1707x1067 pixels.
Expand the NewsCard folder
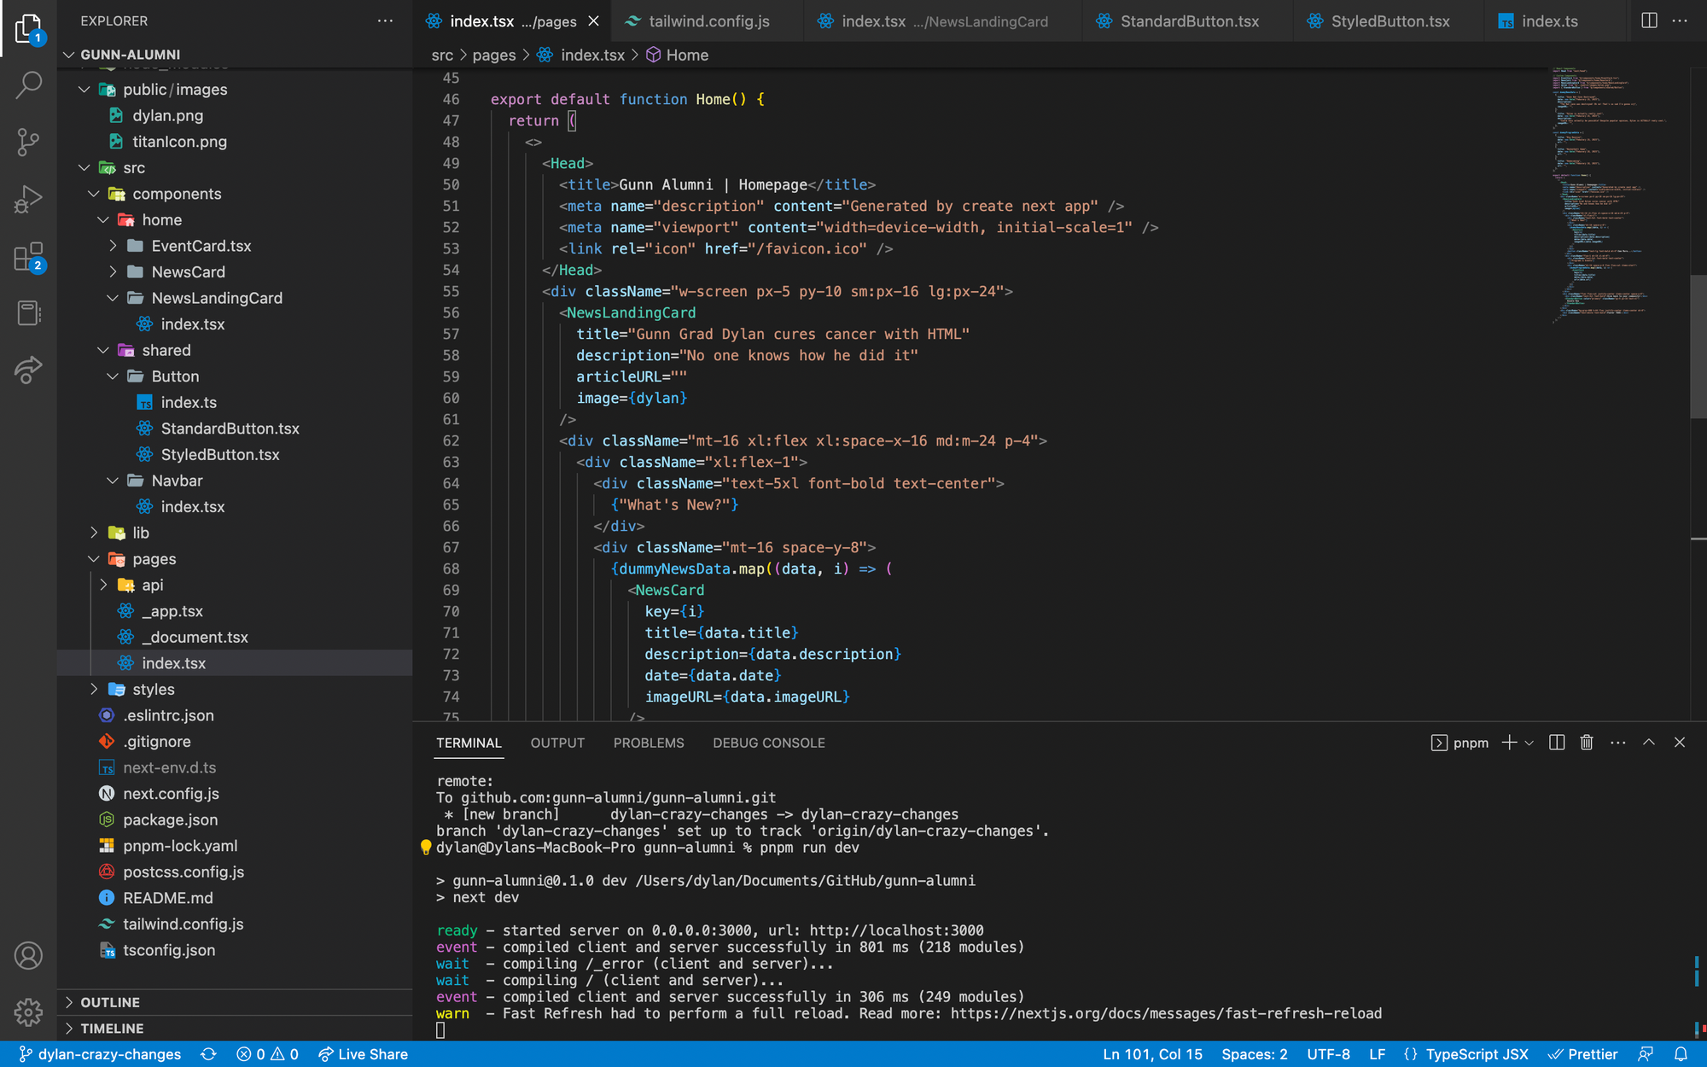(x=235, y=272)
